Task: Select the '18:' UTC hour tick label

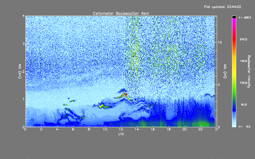Action: tap(169, 129)
